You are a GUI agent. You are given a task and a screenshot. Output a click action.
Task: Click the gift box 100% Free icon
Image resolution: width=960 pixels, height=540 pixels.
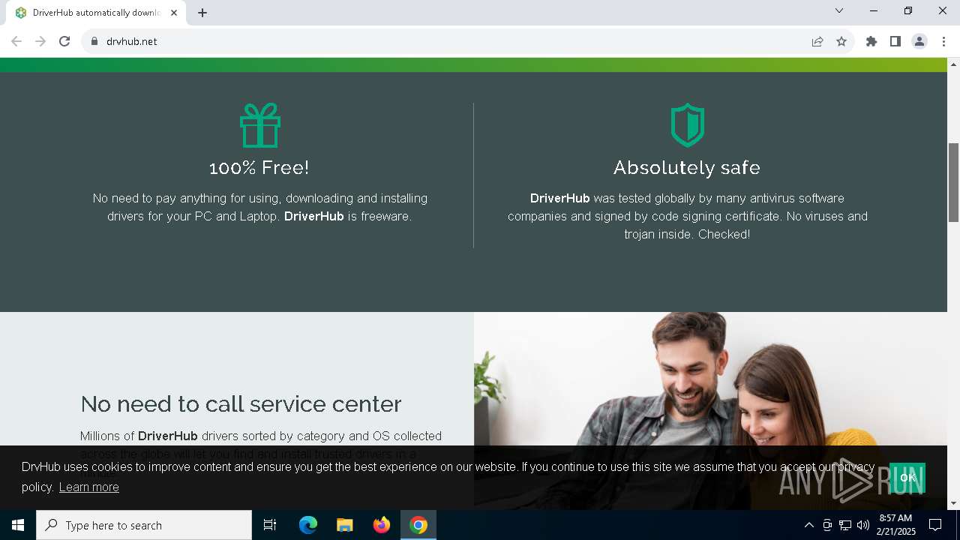click(x=260, y=125)
